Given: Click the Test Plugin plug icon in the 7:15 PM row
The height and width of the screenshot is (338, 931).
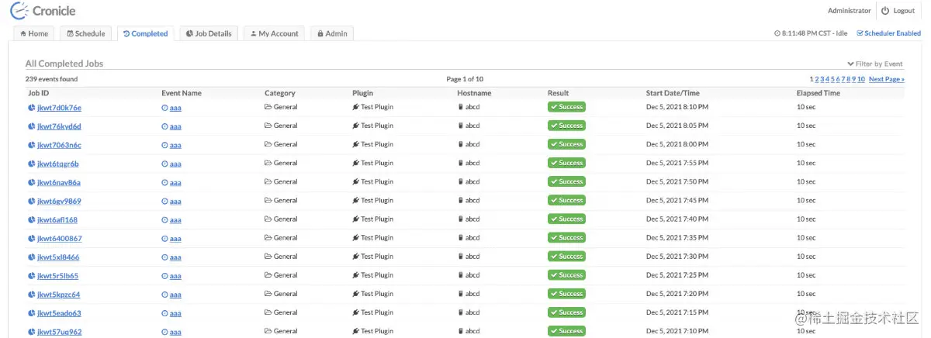Looking at the screenshot, I should tap(355, 312).
